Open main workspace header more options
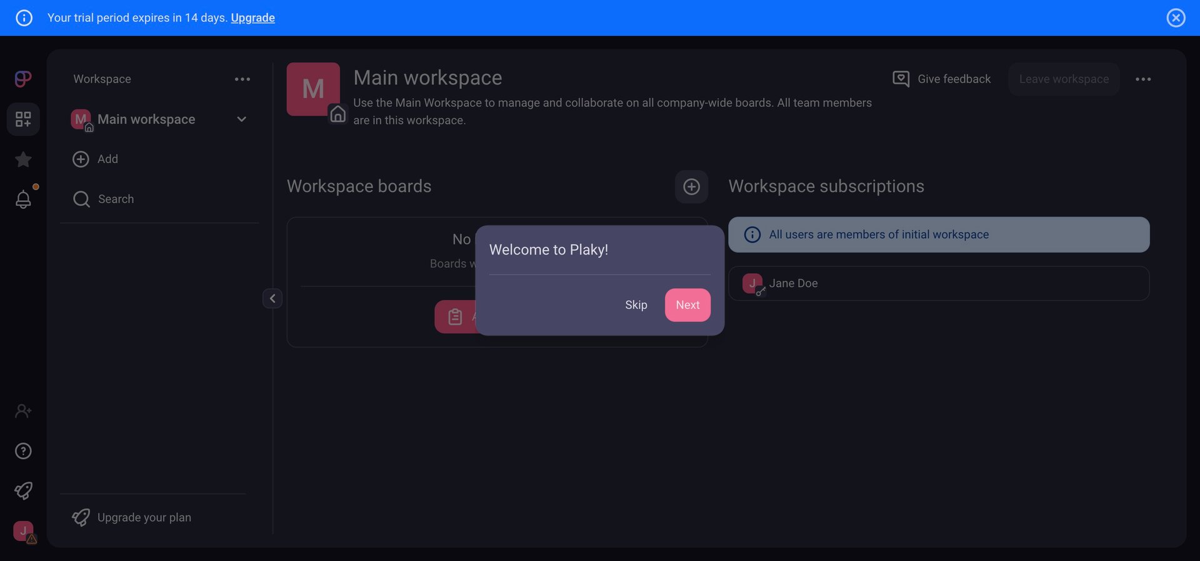 coord(1143,79)
